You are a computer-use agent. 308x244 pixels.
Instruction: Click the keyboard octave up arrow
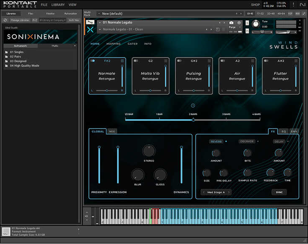coord(87,212)
